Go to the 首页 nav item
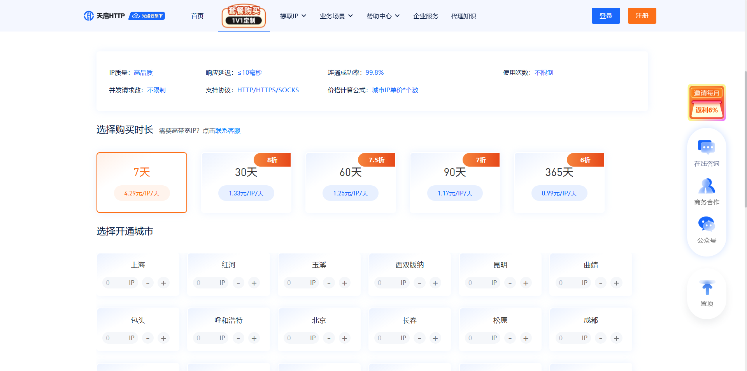The width and height of the screenshot is (747, 371). pos(197,16)
